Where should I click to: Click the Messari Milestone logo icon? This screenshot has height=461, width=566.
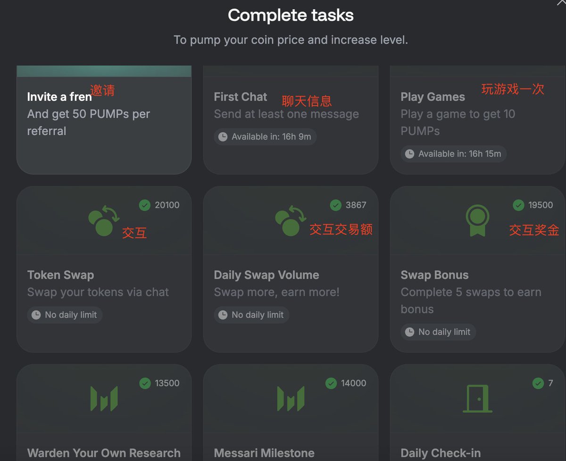[291, 399]
